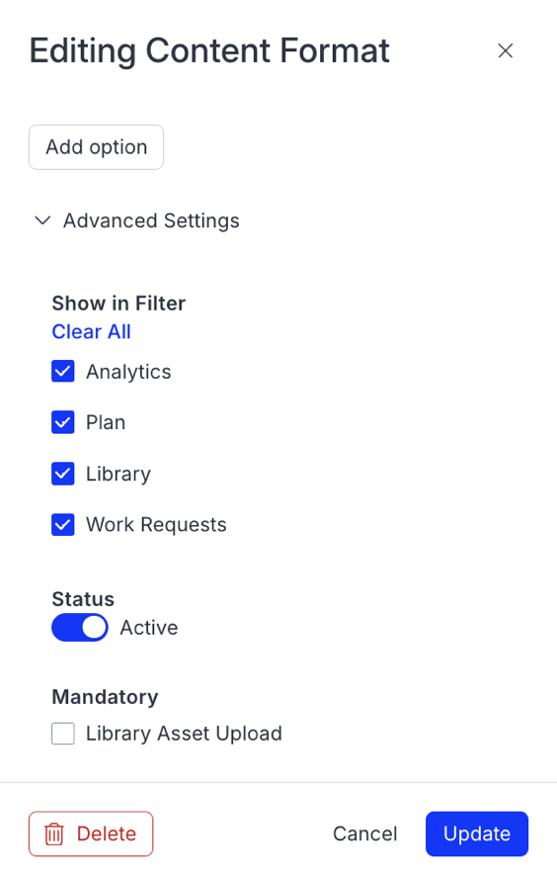Click the Work Requests label text
This screenshot has height=878, width=557.
tap(156, 525)
